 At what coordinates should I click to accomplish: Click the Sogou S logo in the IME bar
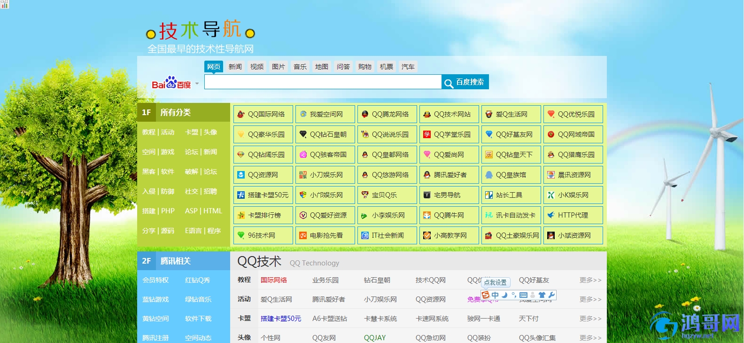click(x=486, y=295)
